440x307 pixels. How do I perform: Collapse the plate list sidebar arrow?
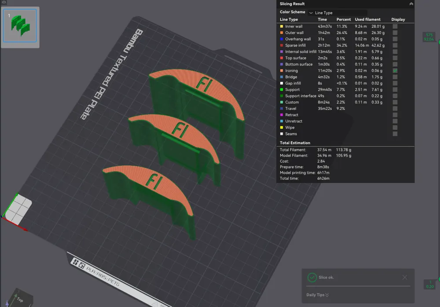click(4, 2)
